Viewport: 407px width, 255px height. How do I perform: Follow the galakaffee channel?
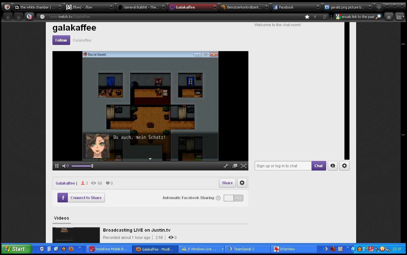[x=61, y=40]
